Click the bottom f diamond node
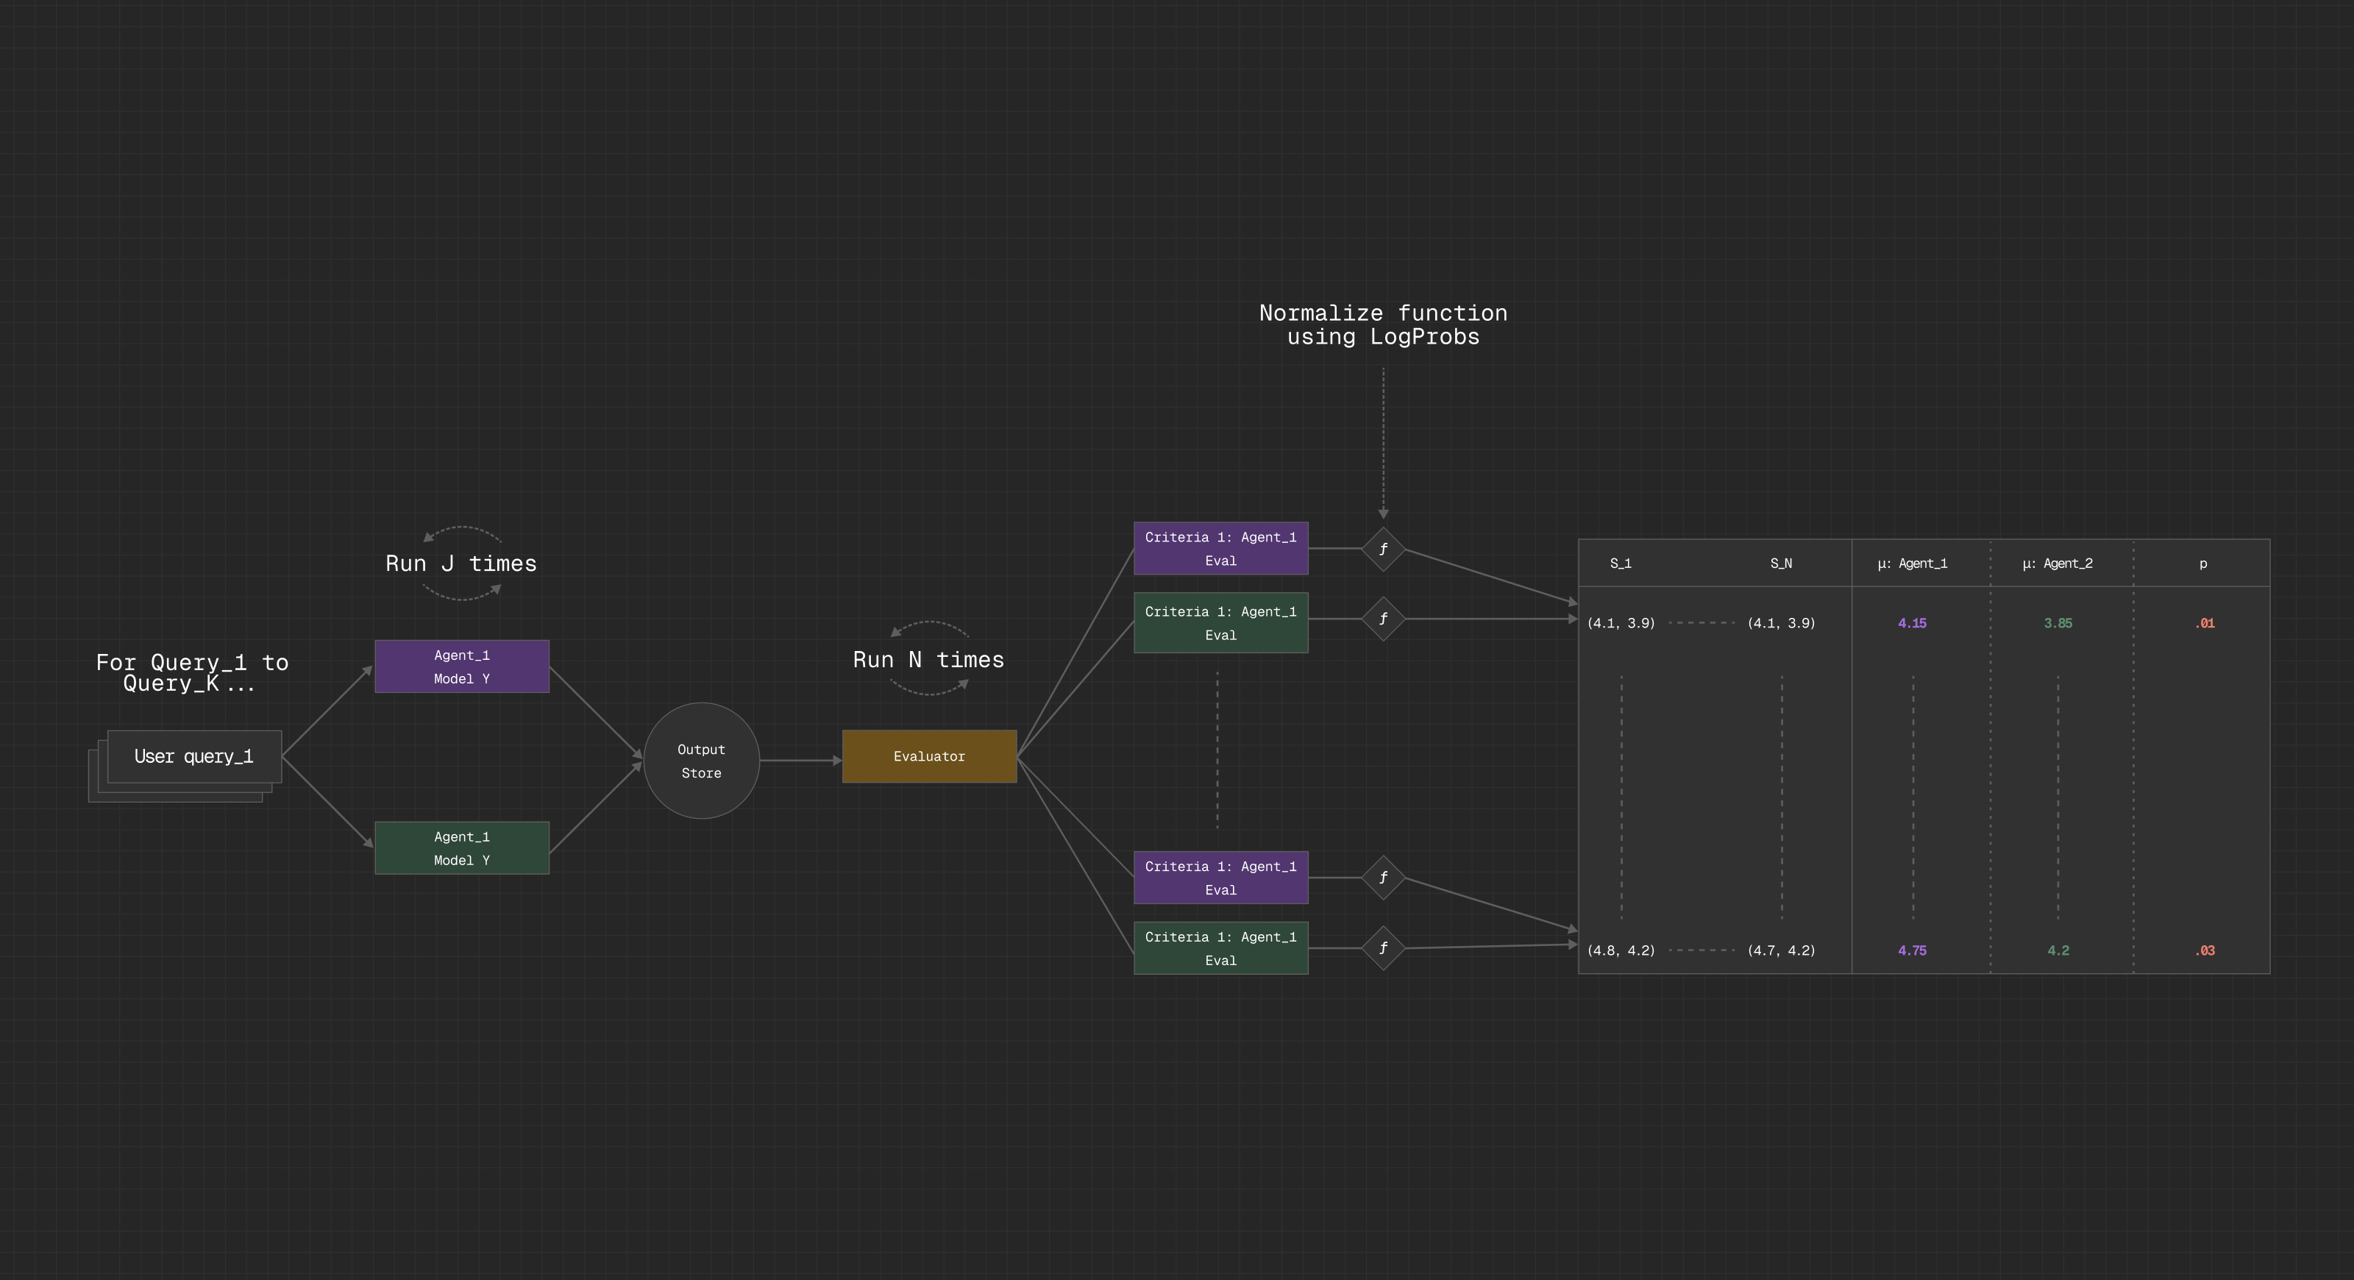Viewport: 2354px width, 1280px height. [1383, 948]
